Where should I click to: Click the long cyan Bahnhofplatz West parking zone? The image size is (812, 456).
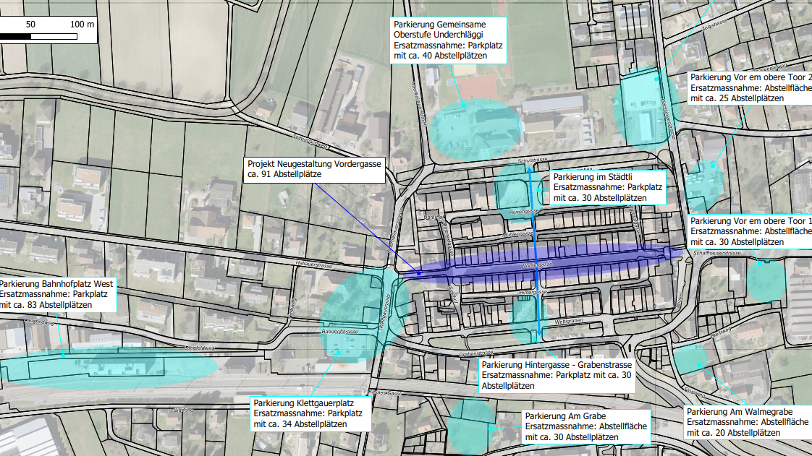109,368
